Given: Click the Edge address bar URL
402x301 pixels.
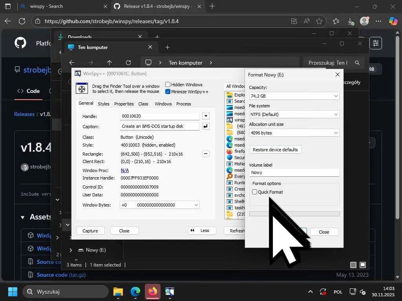Looking at the screenshot, I should [111, 21].
